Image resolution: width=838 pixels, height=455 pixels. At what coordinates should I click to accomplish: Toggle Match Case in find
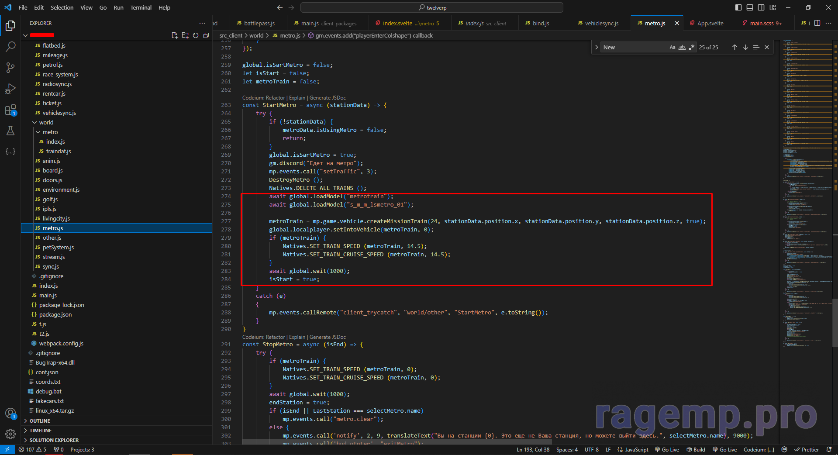pyautogui.click(x=672, y=47)
